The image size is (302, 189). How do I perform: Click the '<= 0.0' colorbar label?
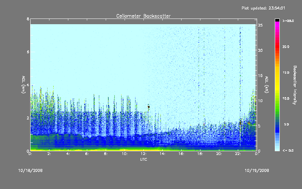(288, 150)
